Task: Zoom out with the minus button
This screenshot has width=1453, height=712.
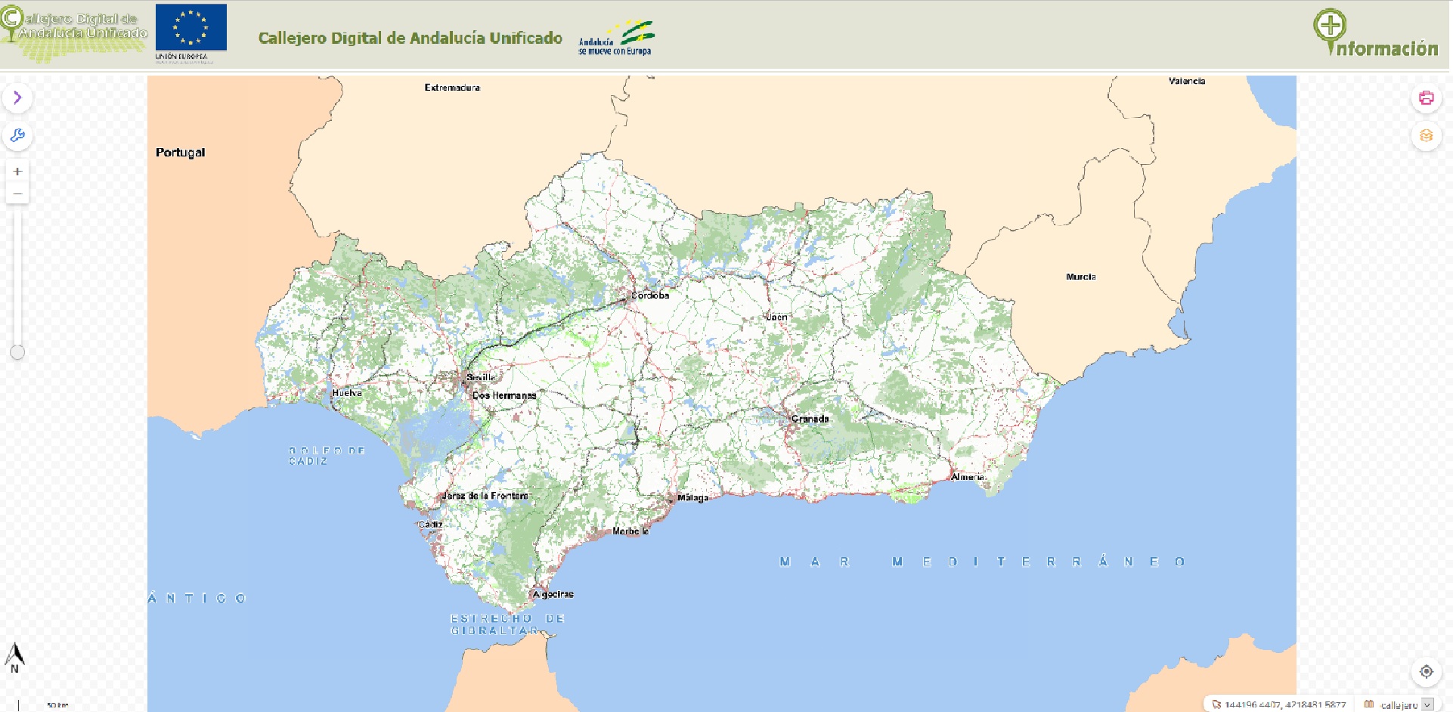Action: point(17,194)
